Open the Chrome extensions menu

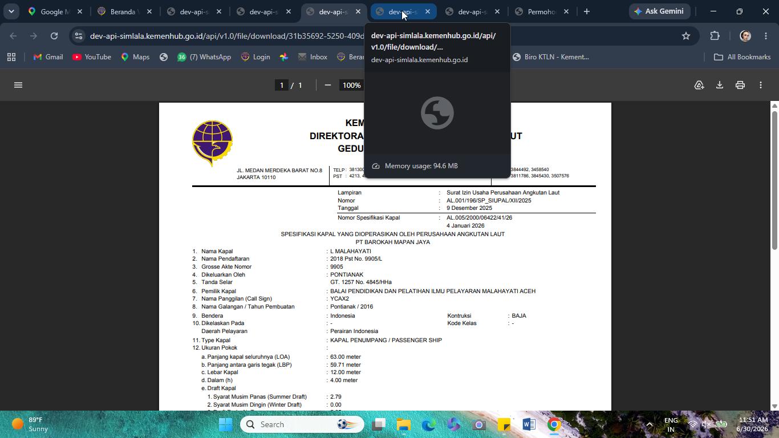[x=715, y=36]
